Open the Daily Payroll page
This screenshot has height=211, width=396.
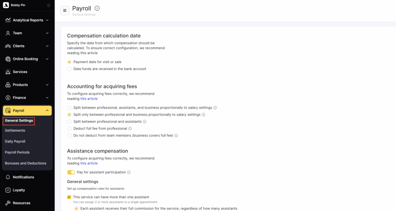(x=15, y=141)
